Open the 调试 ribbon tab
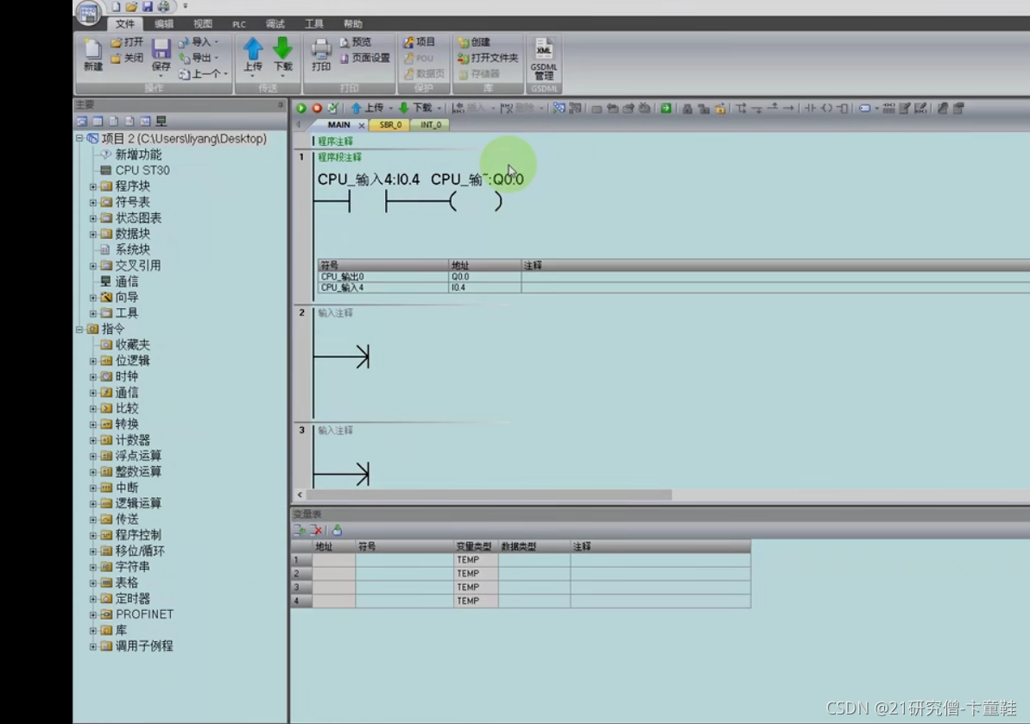Viewport: 1030px width, 724px height. coord(275,23)
